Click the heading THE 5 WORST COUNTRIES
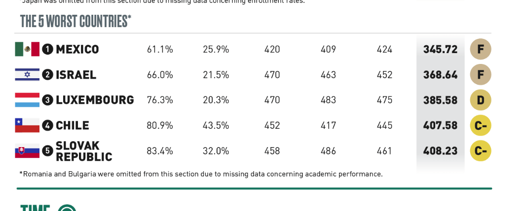Screen dimensions: 528x211 point(75,21)
